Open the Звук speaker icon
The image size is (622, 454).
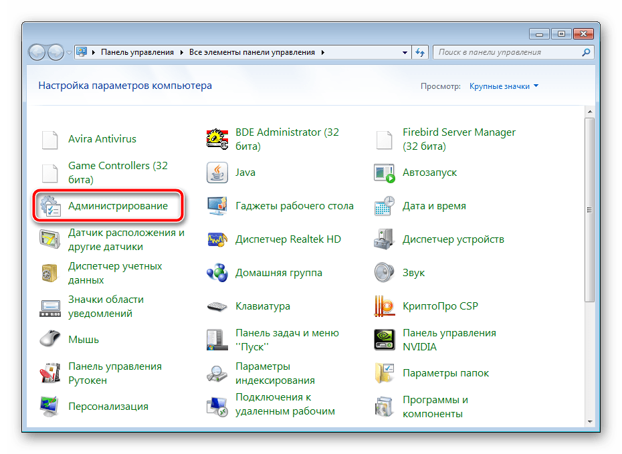coord(385,273)
